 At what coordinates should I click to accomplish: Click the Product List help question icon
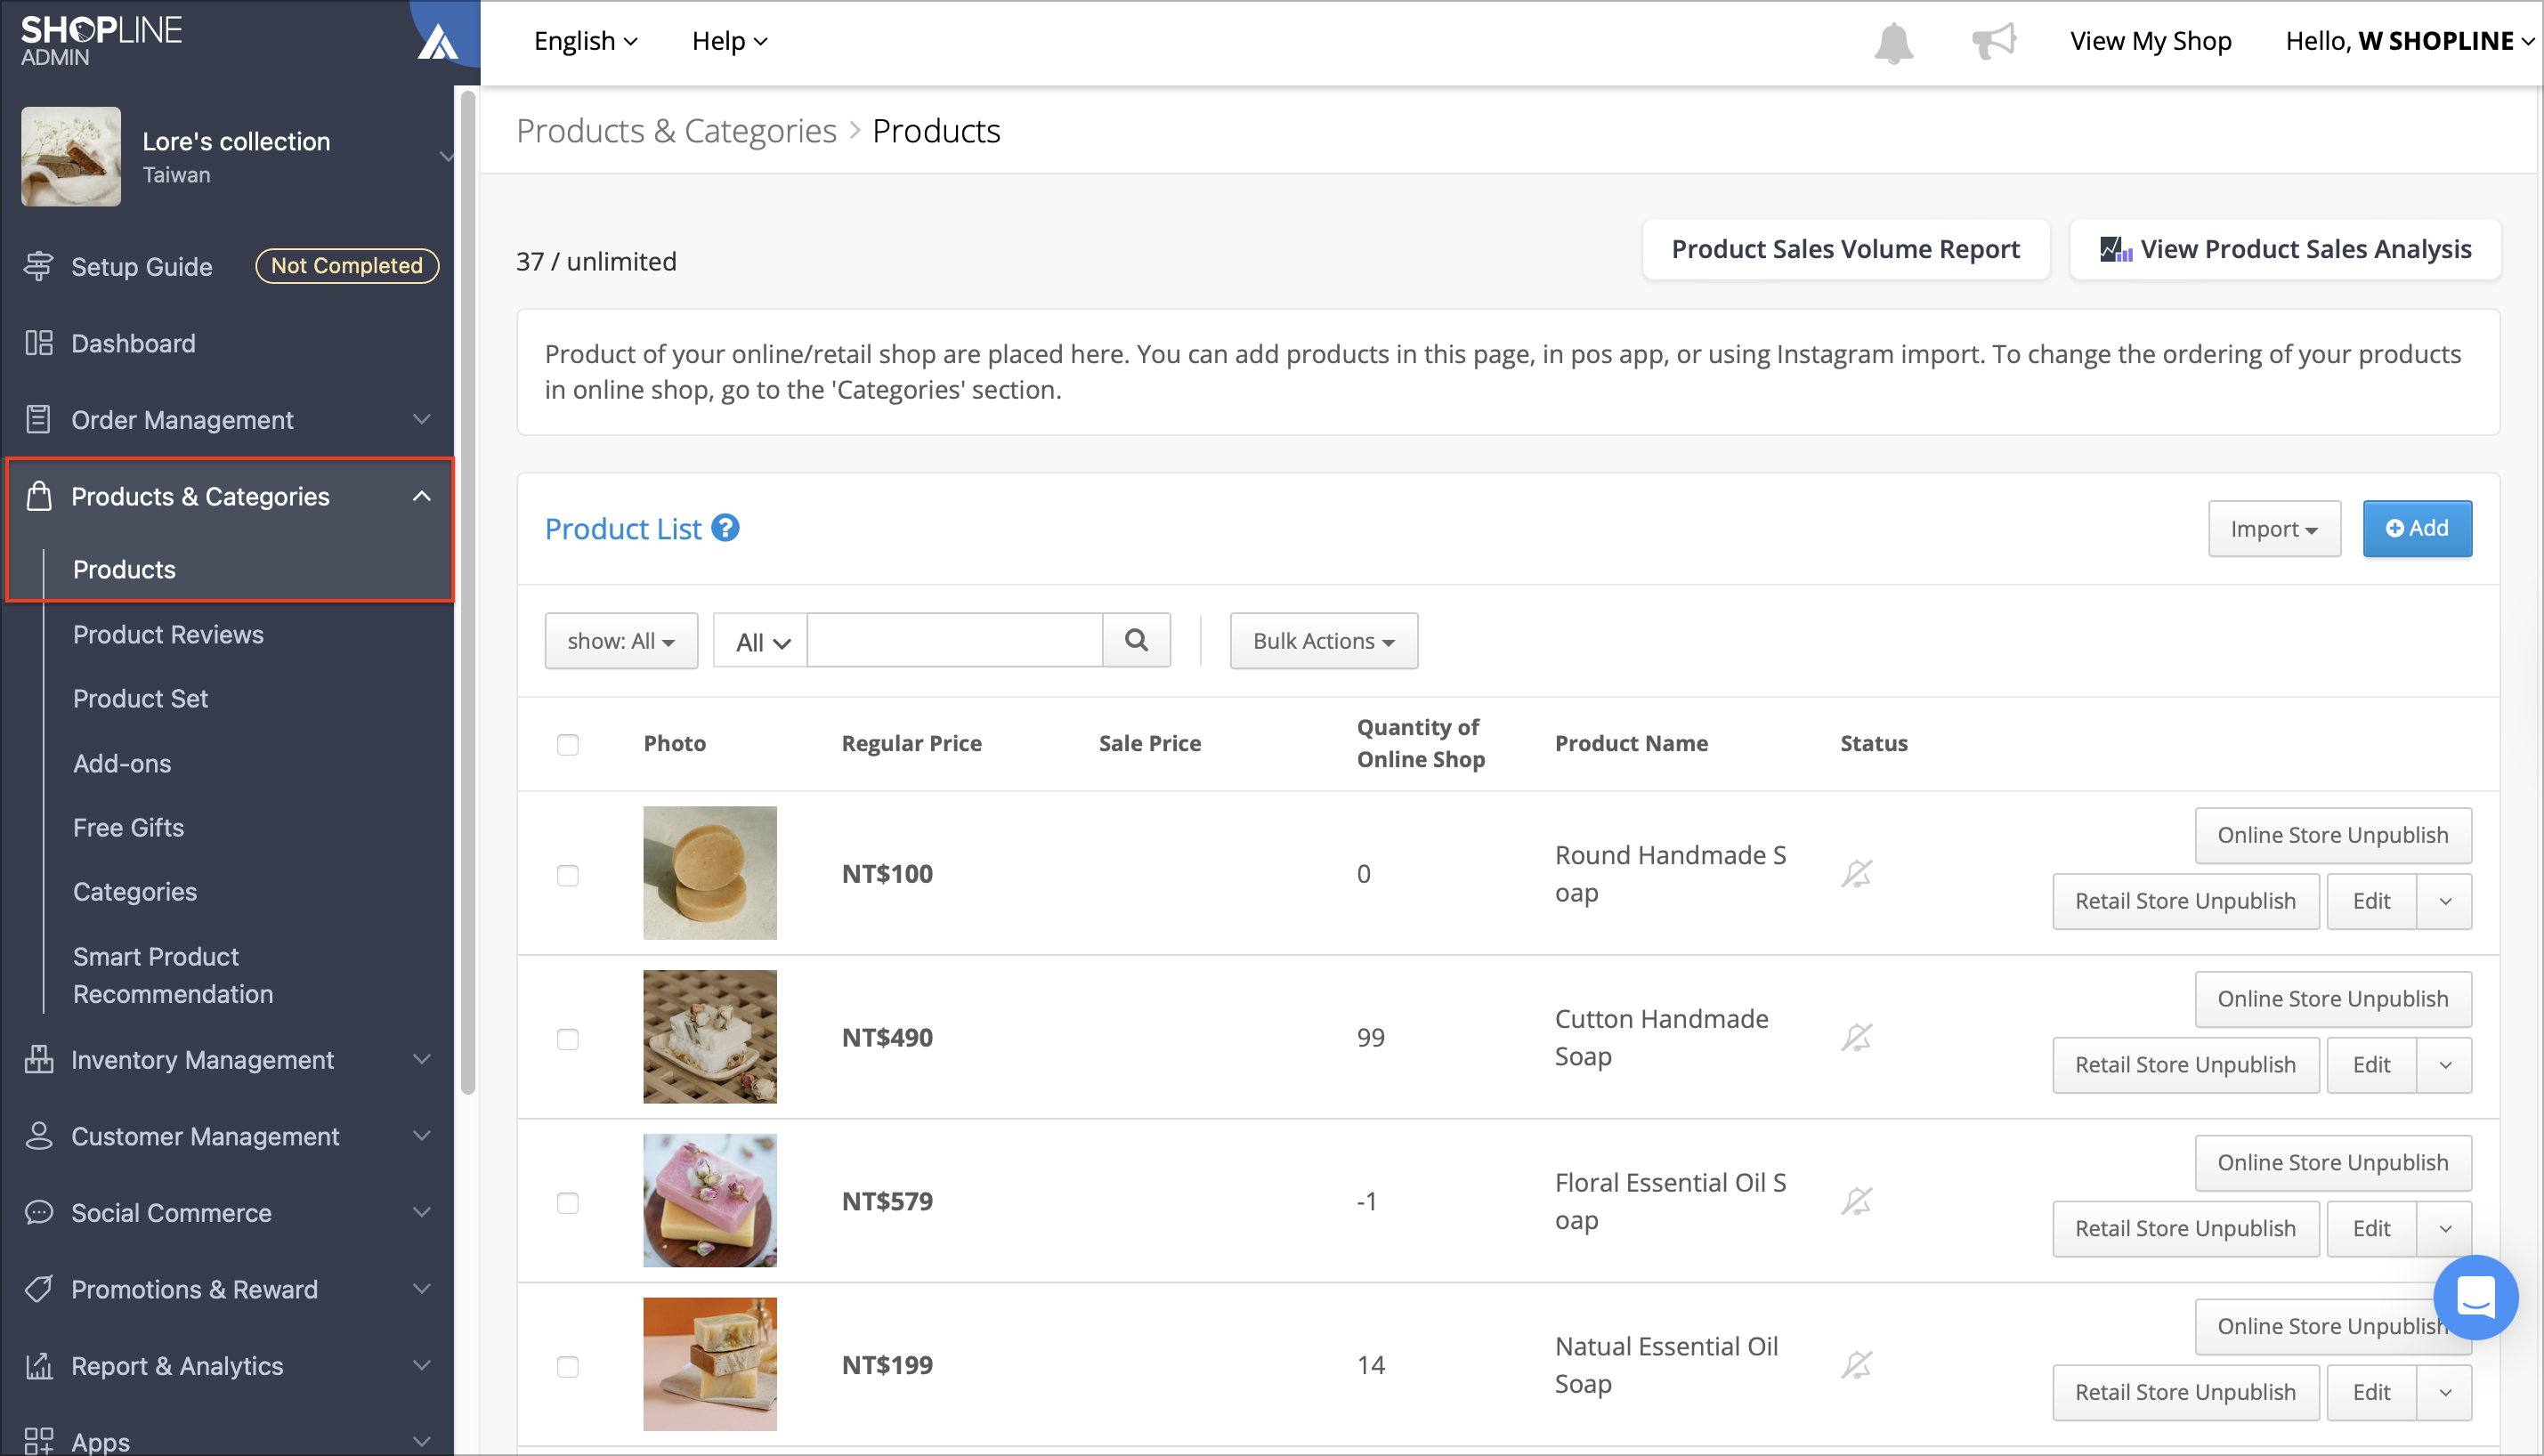(725, 528)
